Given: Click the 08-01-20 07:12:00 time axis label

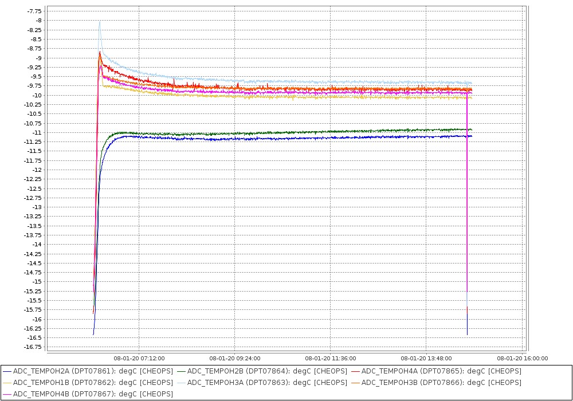Looking at the screenshot, I should click(139, 359).
